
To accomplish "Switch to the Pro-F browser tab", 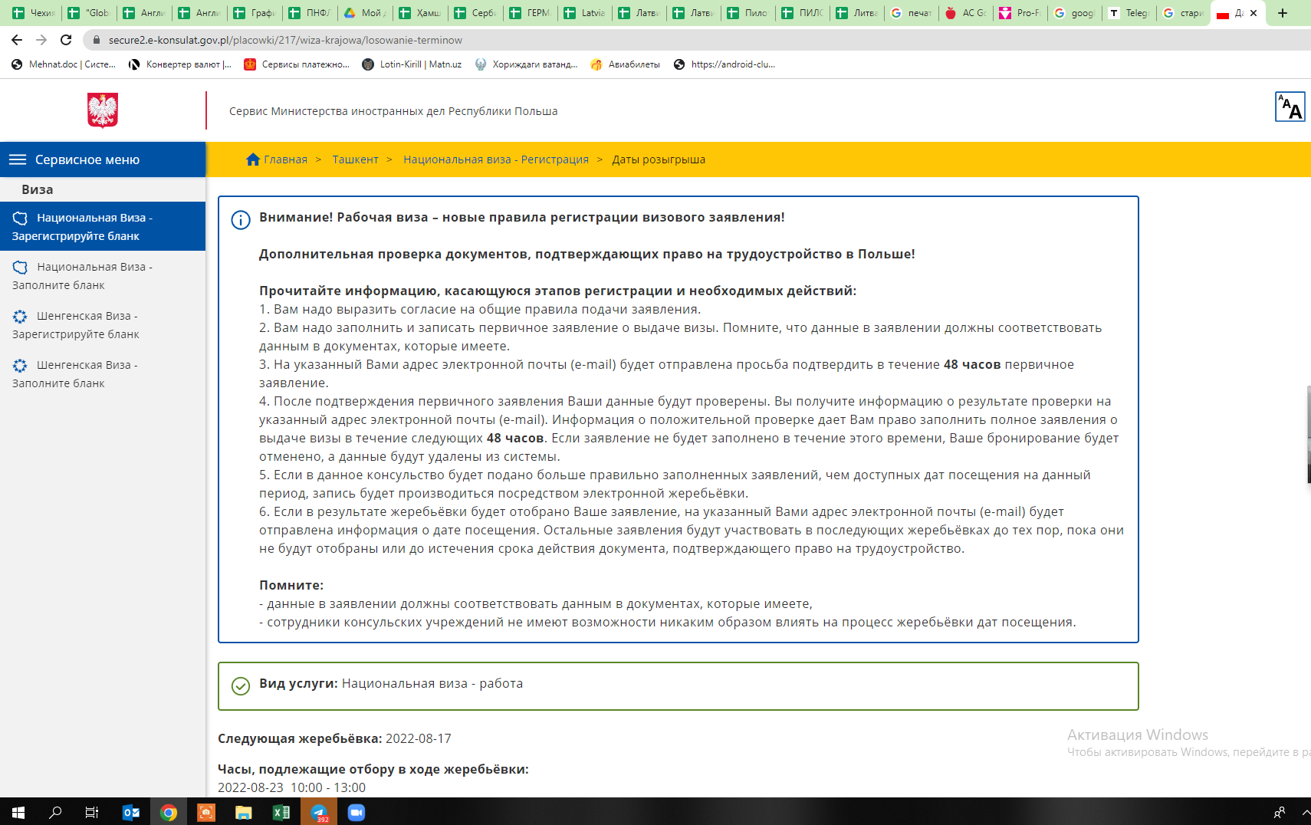I will (1021, 13).
